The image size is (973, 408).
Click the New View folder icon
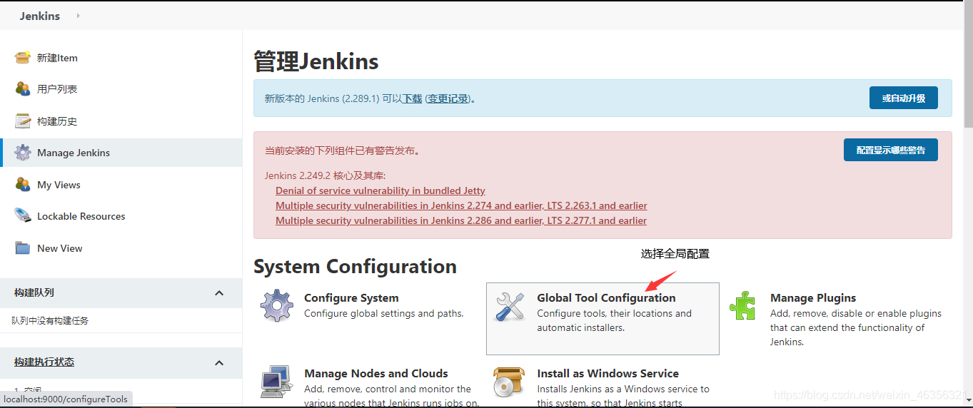click(x=23, y=248)
